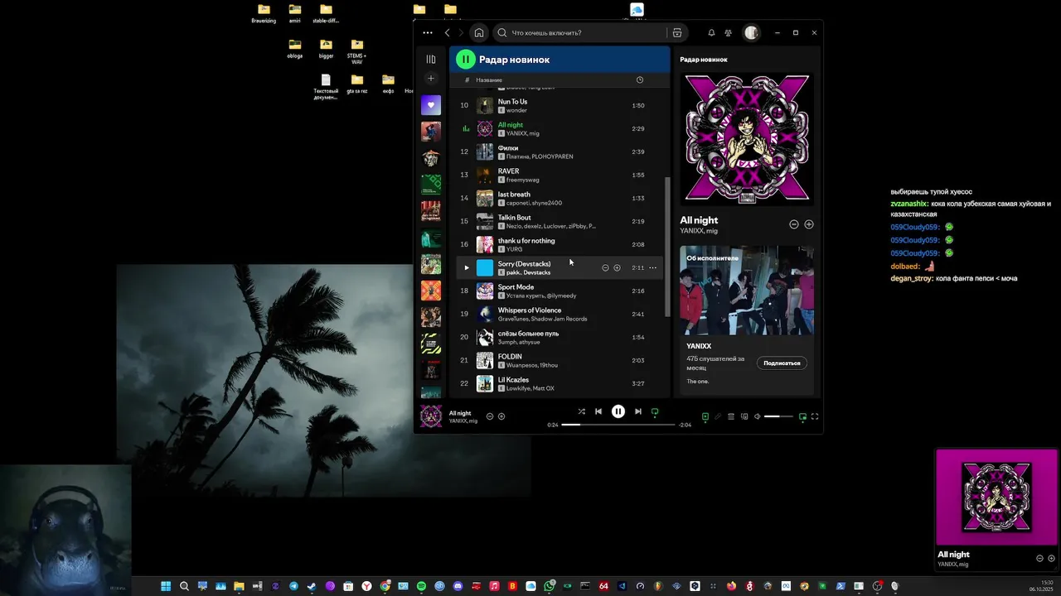
Task: Open artist link freemyswag
Action: click(x=522, y=180)
